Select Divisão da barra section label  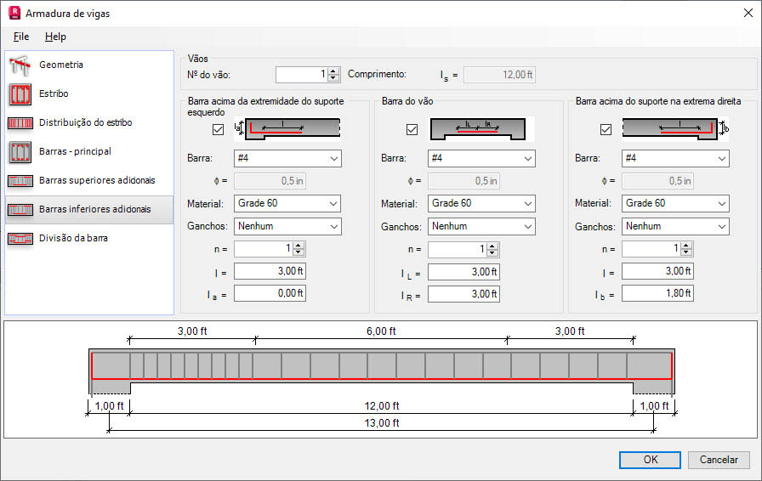[x=73, y=238]
